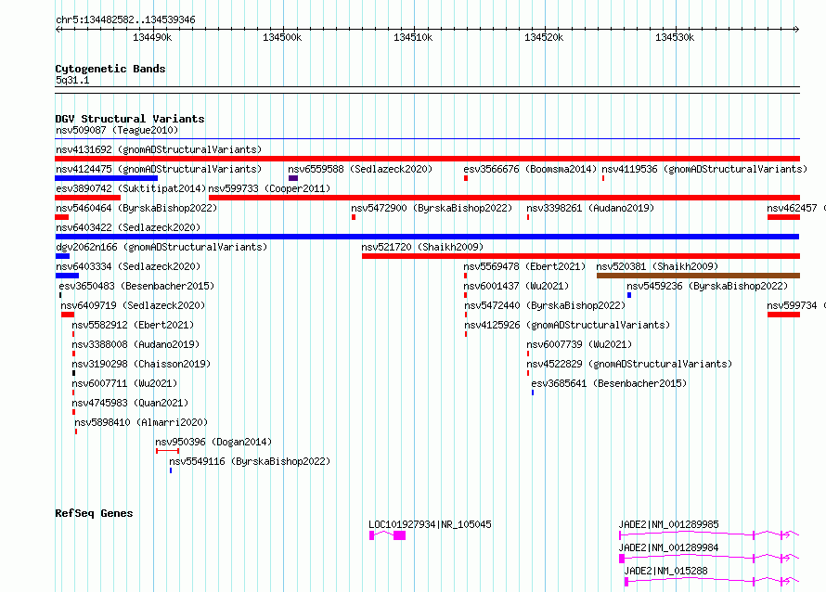This screenshot has width=826, height=592.
Task: Select esv3566676 (Boomsma2014) label
Action: pos(530,169)
